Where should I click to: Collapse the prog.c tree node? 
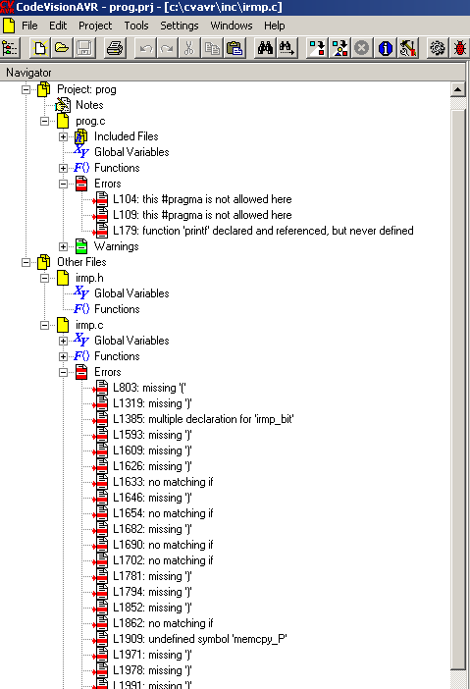(x=45, y=121)
